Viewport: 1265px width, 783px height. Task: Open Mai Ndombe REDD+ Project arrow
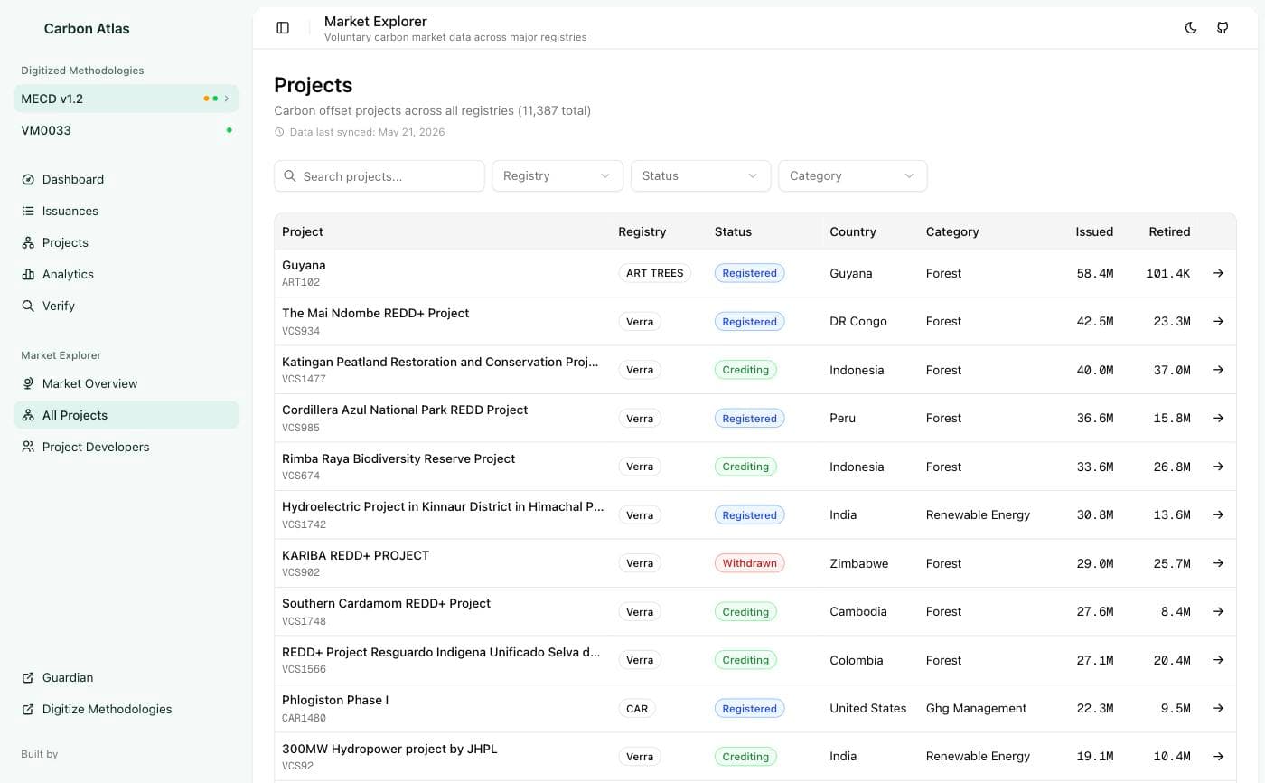point(1218,321)
